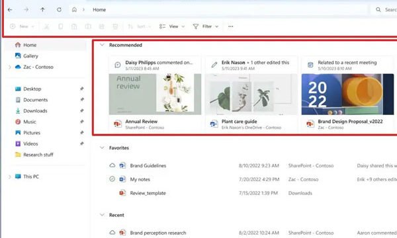Screen dimensions: 397x238
Task: Open the Pictures quick access folder
Action: 32,133
